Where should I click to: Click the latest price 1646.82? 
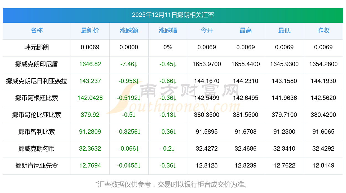coord(90,64)
